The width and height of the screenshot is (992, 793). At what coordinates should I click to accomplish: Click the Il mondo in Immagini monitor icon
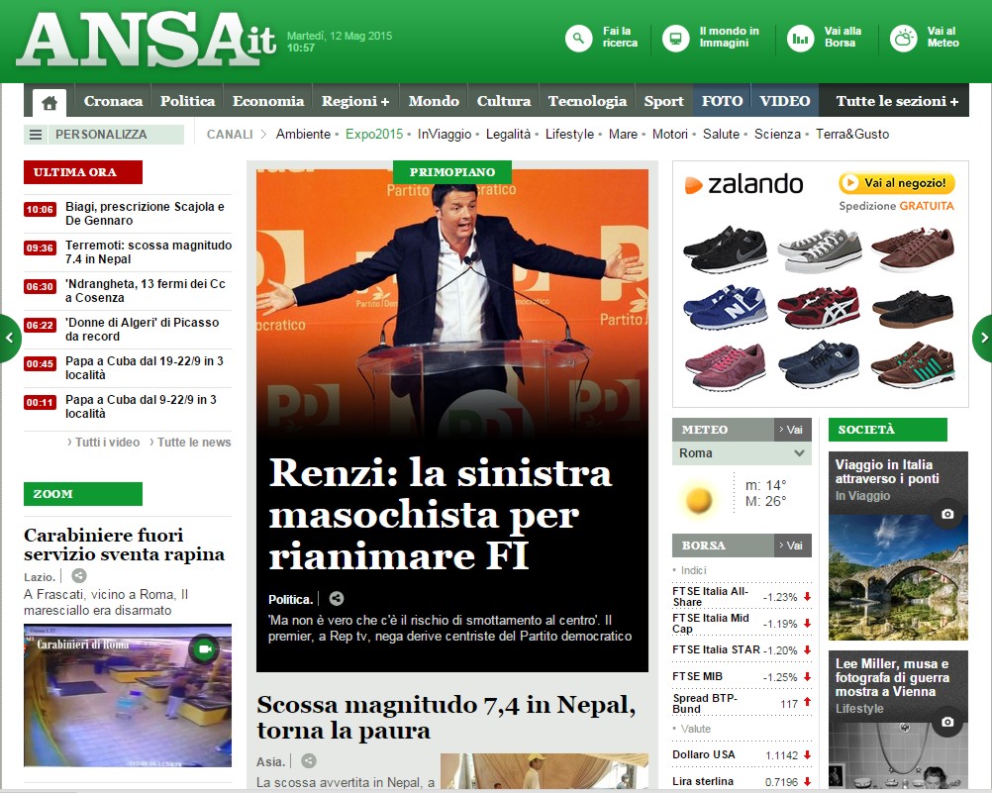pyautogui.click(x=677, y=39)
